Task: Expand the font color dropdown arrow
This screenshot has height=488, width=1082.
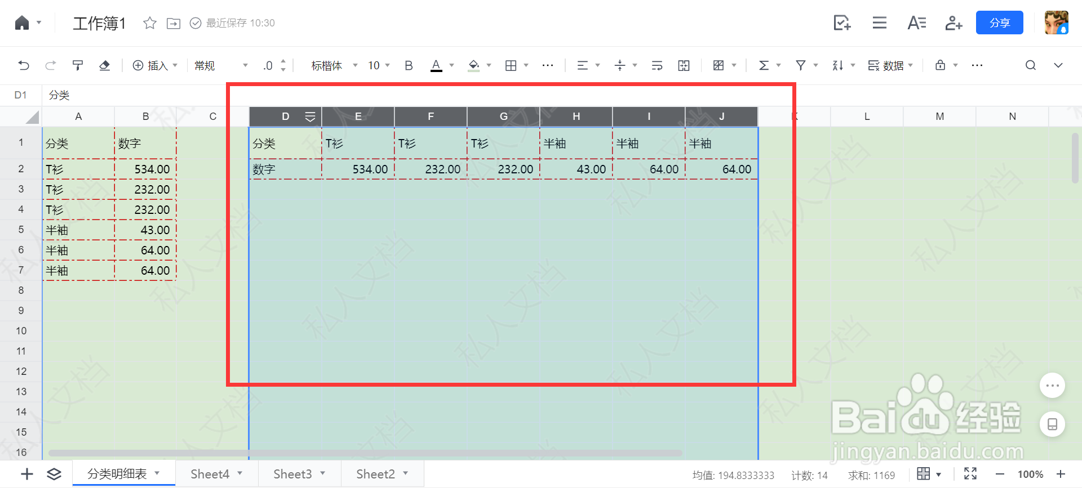Action: (x=451, y=65)
